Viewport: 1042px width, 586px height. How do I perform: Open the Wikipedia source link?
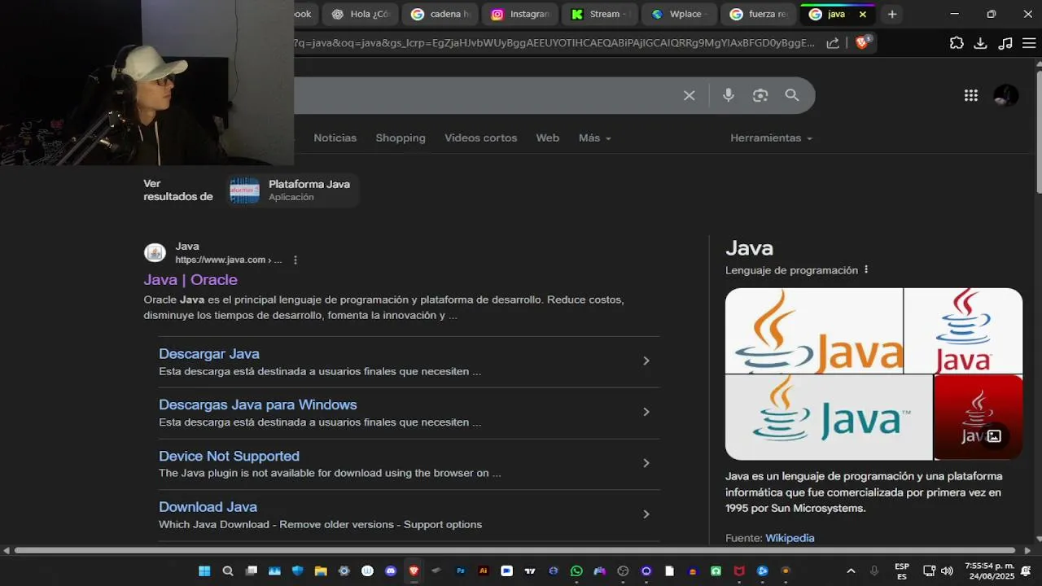click(790, 538)
